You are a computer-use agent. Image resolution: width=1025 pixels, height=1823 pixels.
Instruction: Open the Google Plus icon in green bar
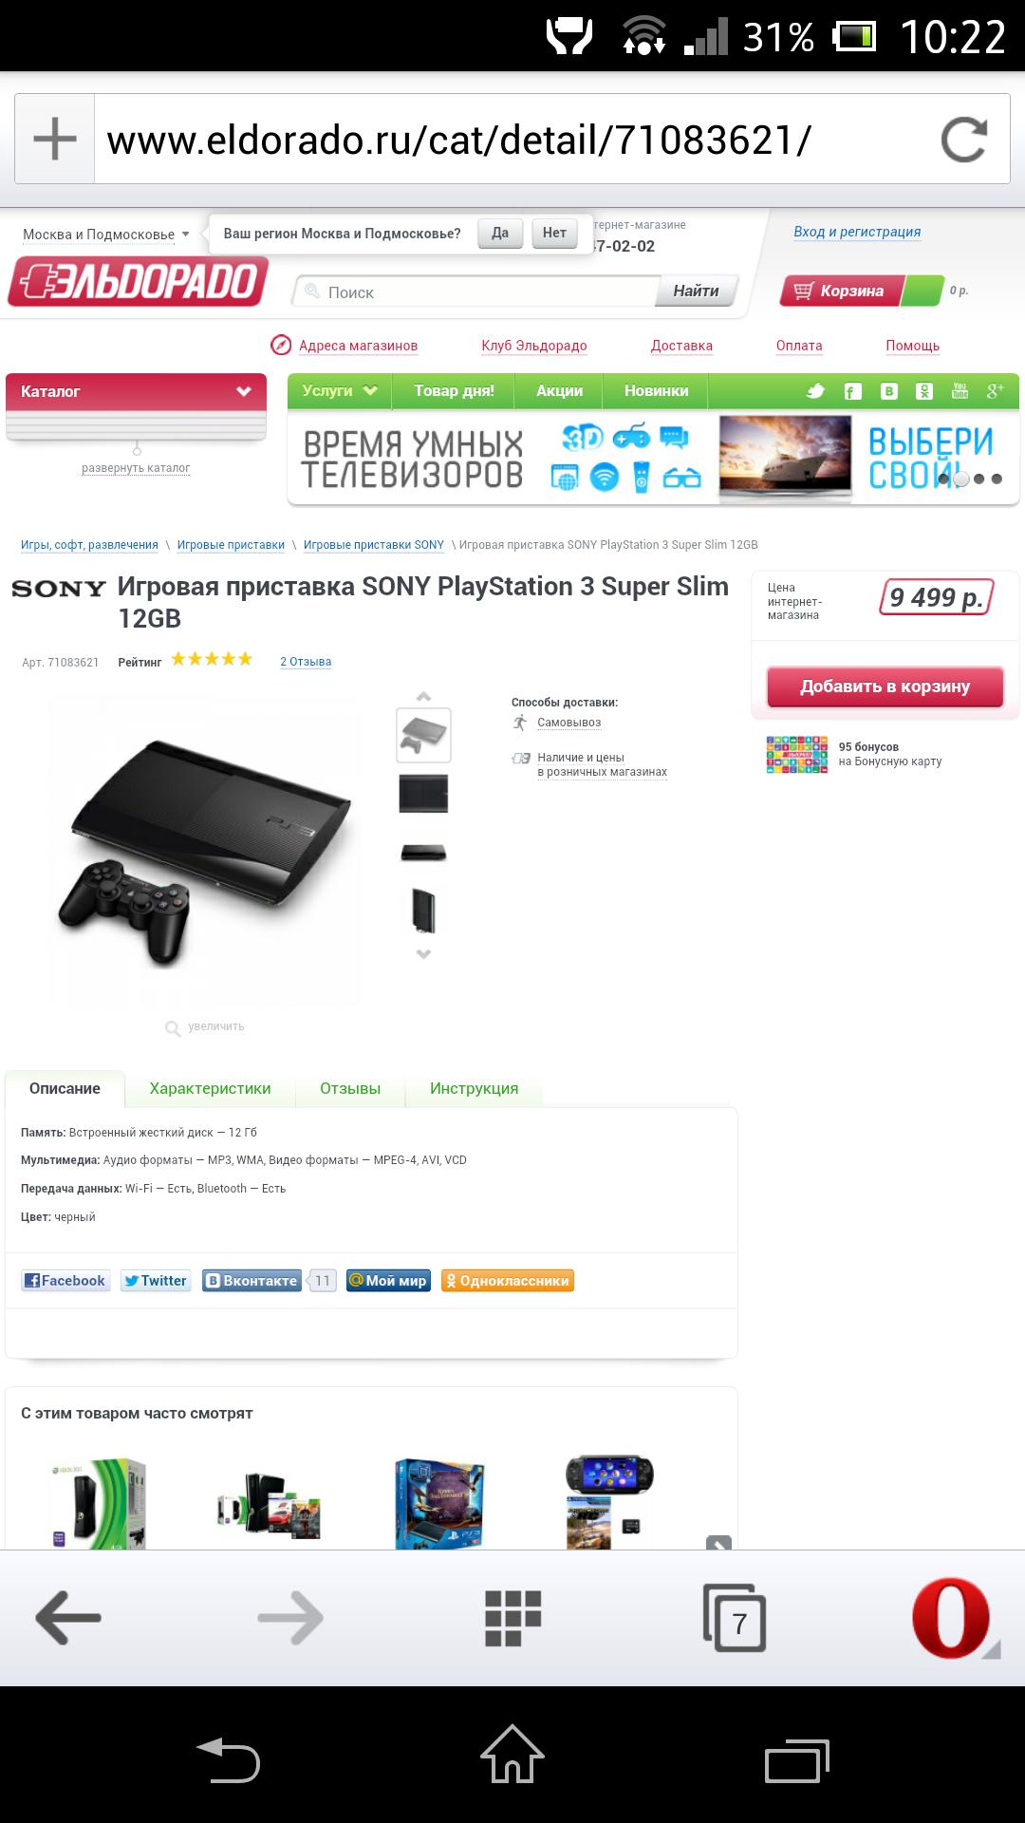pyautogui.click(x=995, y=391)
